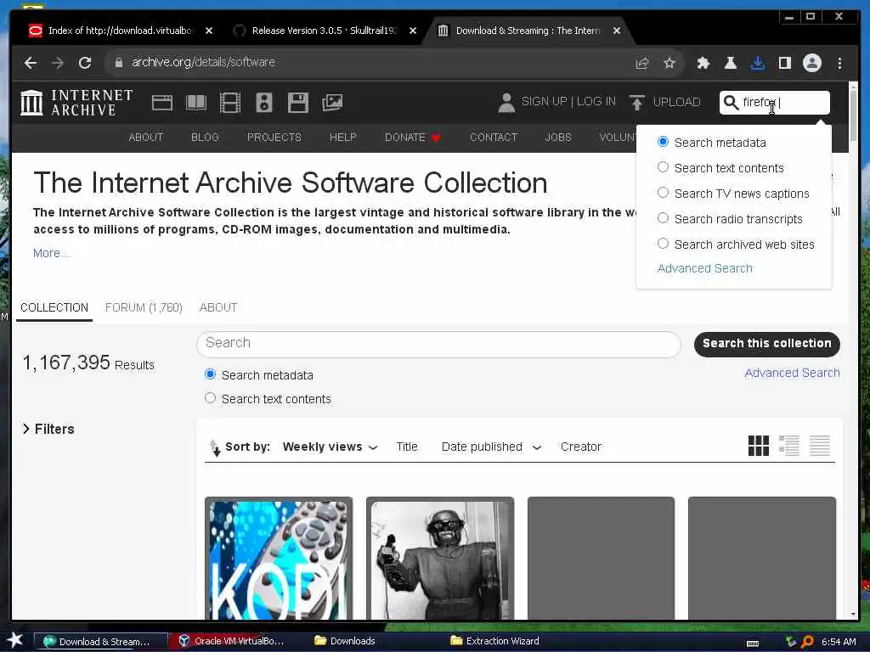
Task: Sort results by Creator
Action: coord(580,447)
